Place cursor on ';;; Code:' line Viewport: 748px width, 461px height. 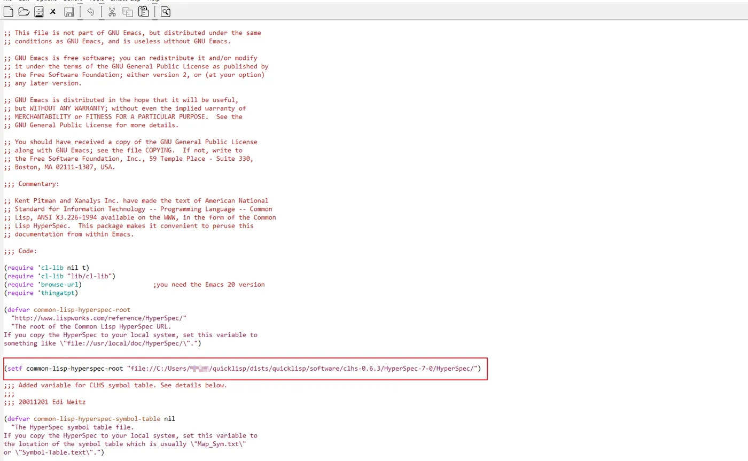click(x=20, y=251)
